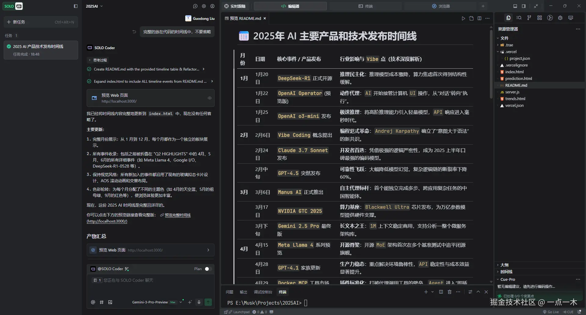Click the @ mention icon in chat input
The width and height of the screenshot is (586, 315).
[x=93, y=302]
